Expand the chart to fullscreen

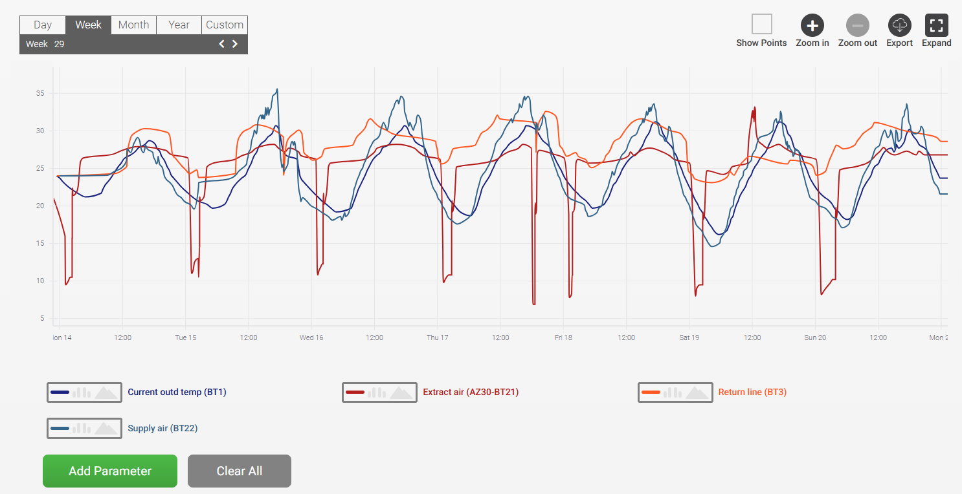tap(936, 26)
